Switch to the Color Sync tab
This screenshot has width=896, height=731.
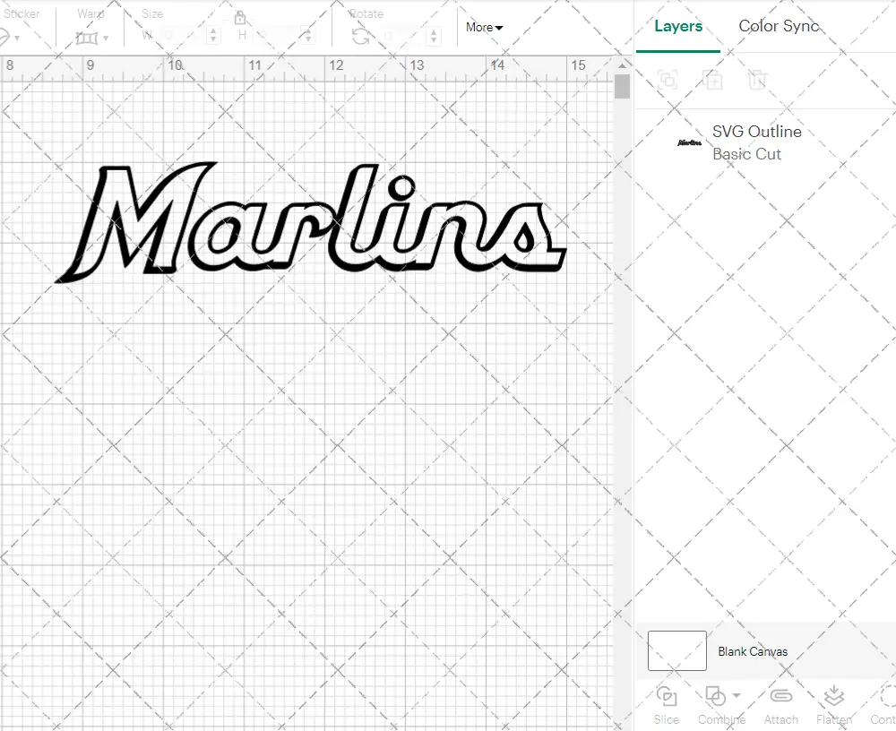(779, 26)
